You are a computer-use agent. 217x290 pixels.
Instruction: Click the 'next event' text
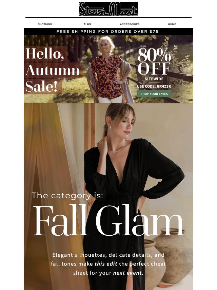click(x=128, y=273)
